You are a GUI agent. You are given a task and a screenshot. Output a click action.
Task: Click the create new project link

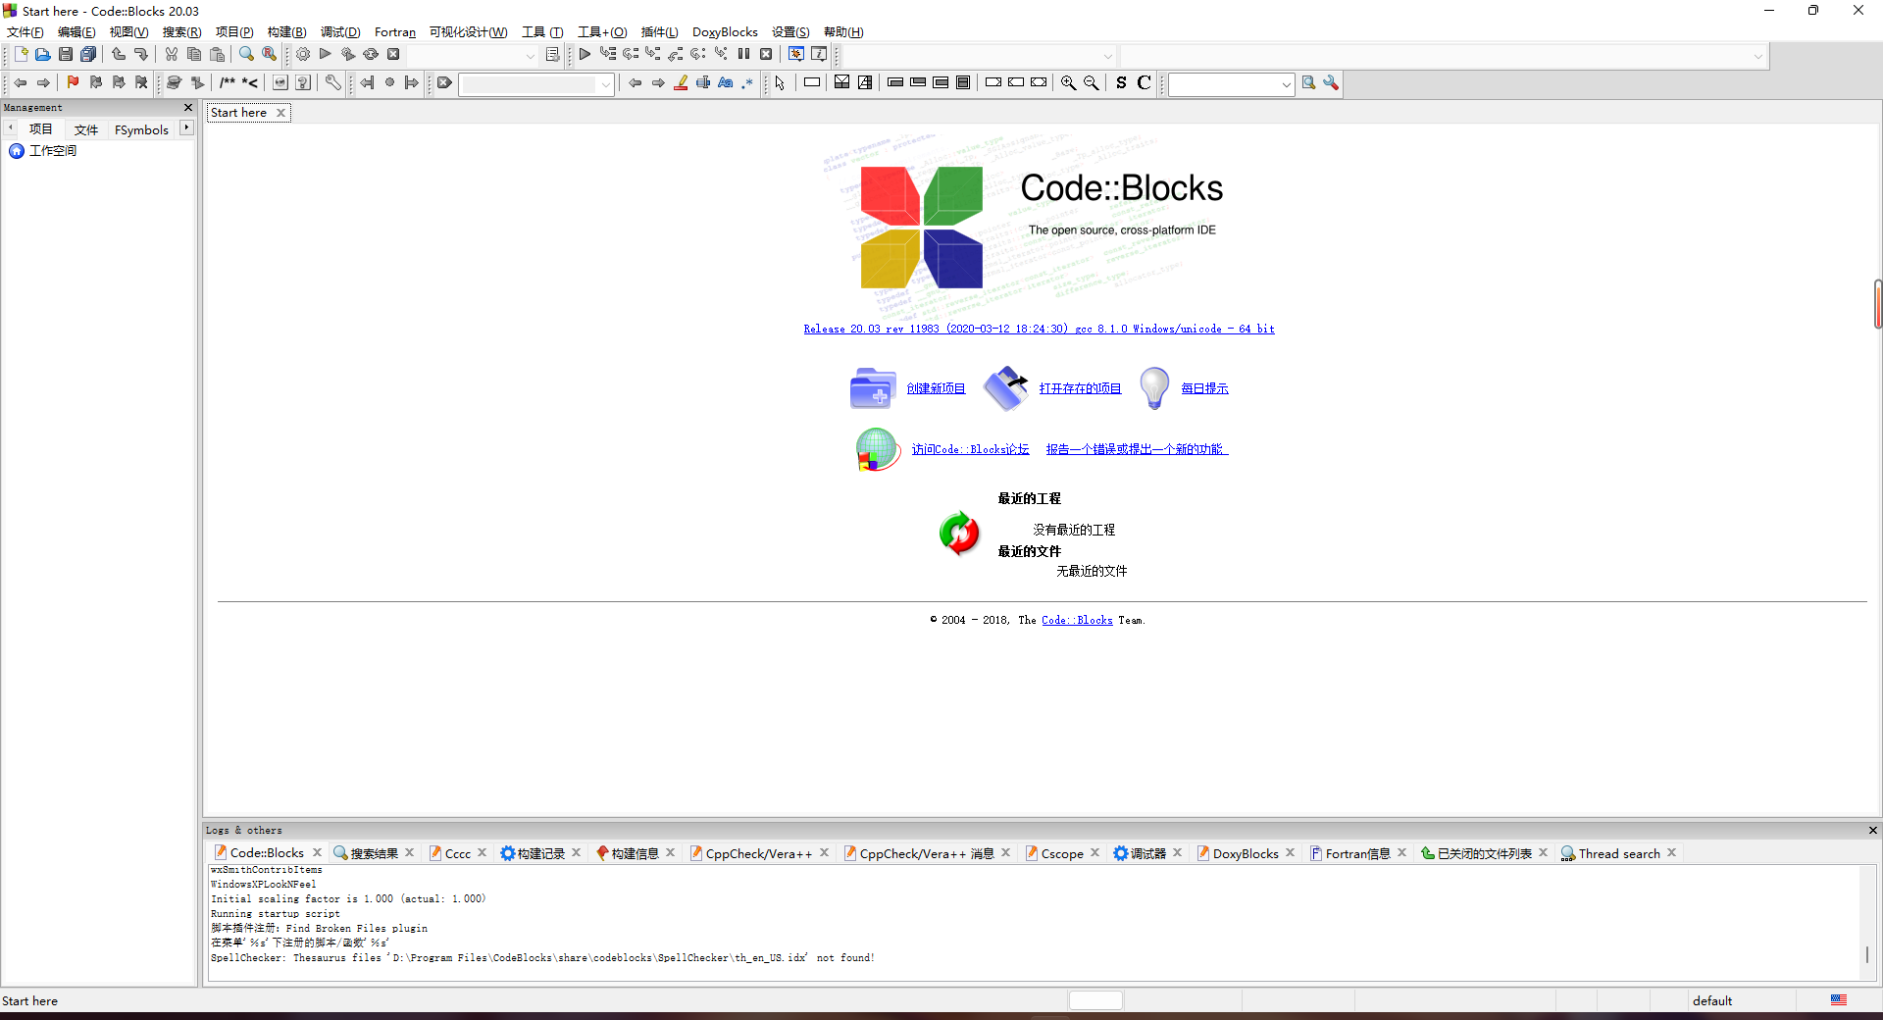coord(936,388)
